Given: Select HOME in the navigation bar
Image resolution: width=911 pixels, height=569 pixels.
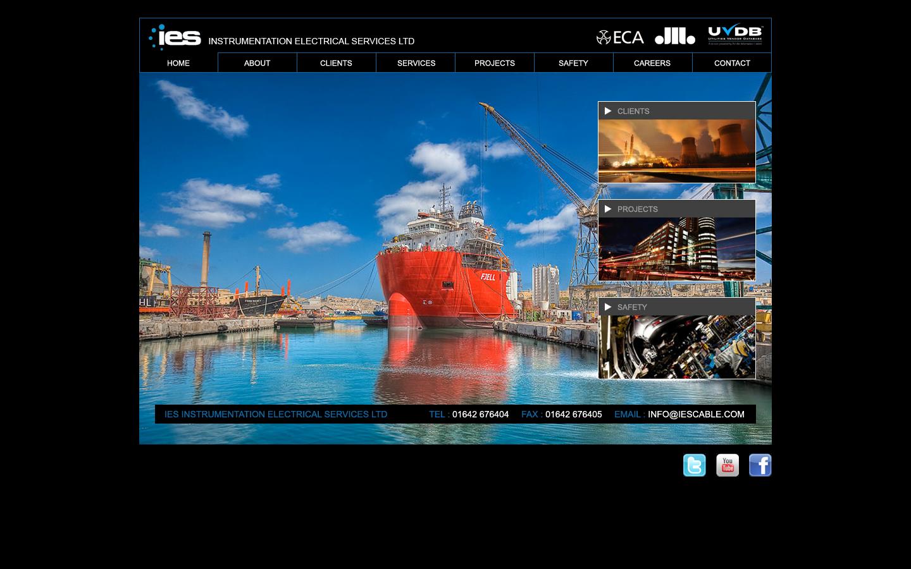Looking at the screenshot, I should point(178,63).
